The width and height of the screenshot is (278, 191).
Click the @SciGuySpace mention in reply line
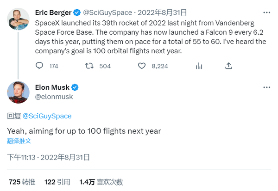pyautogui.click(x=47, y=116)
